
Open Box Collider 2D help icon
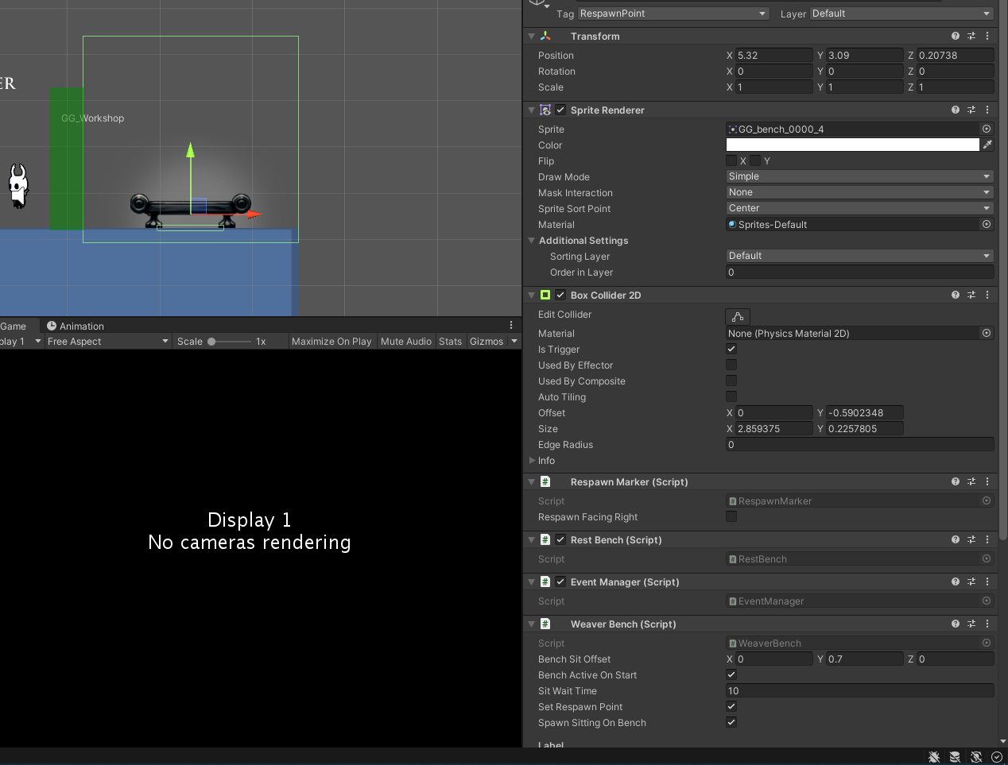(x=955, y=295)
